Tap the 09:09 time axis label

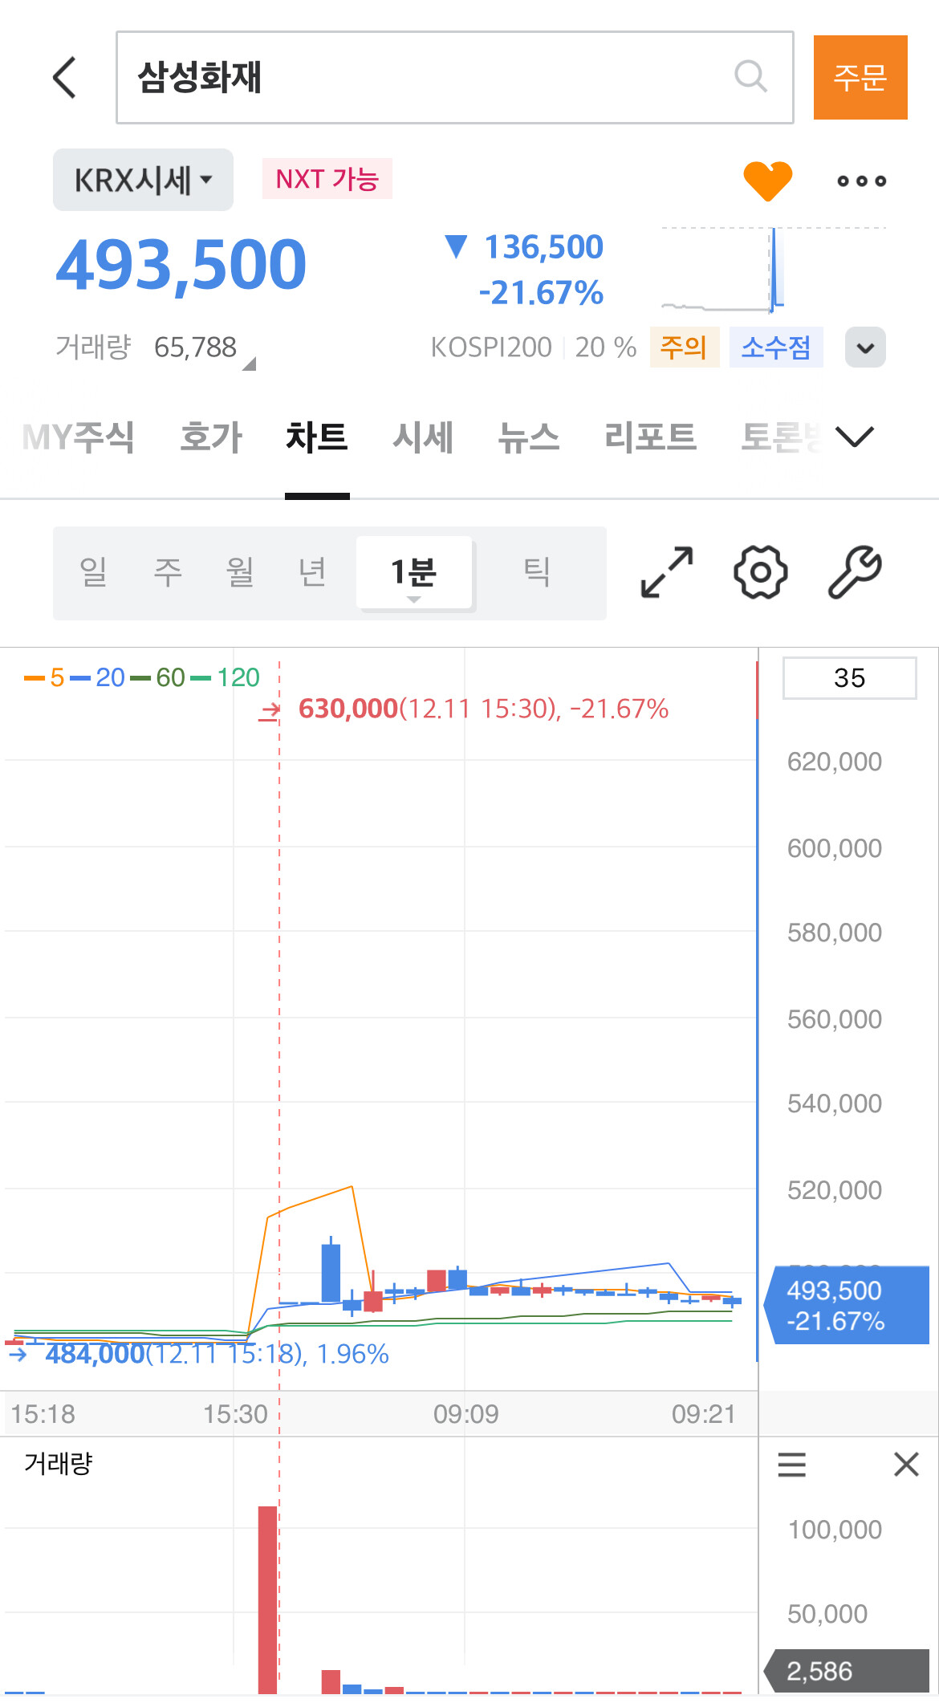pos(466,1414)
